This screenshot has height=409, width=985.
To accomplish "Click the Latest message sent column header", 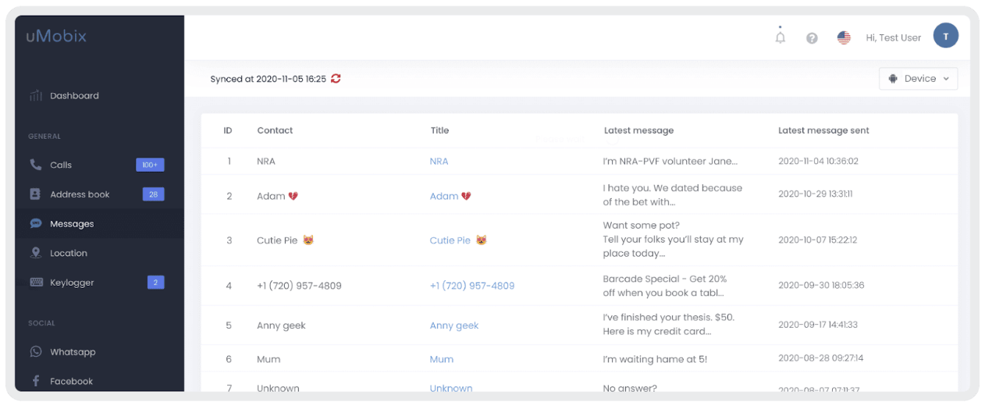I will click(x=823, y=130).
